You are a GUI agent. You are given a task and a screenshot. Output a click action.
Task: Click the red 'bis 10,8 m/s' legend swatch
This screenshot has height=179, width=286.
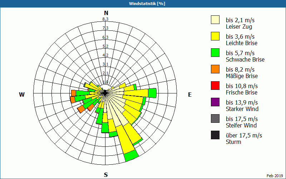[215, 86]
